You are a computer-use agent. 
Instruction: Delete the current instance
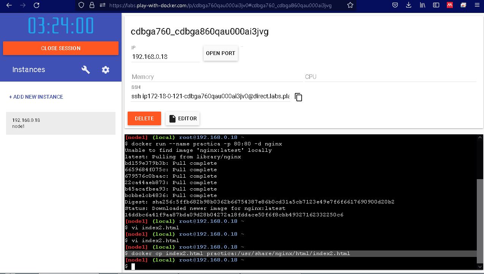tap(144, 118)
